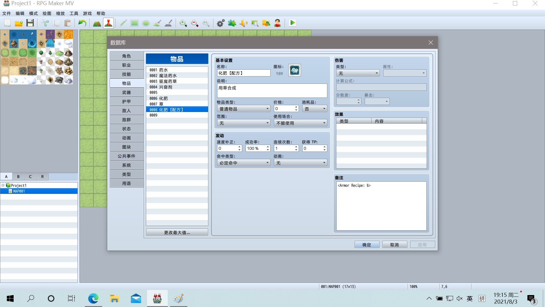The image size is (545, 307).
Task: Open the 工具 menu
Action: coord(74,13)
